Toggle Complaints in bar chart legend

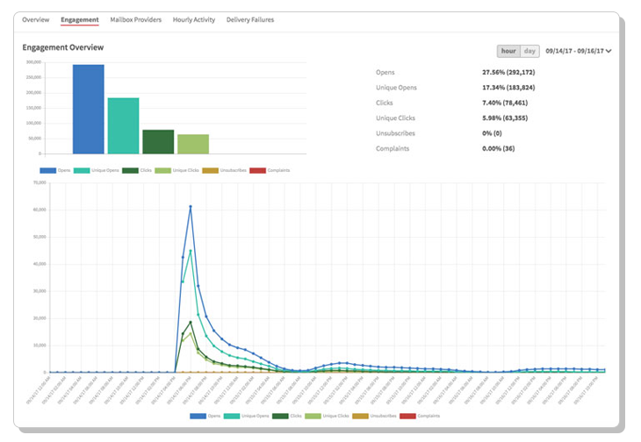coord(270,170)
